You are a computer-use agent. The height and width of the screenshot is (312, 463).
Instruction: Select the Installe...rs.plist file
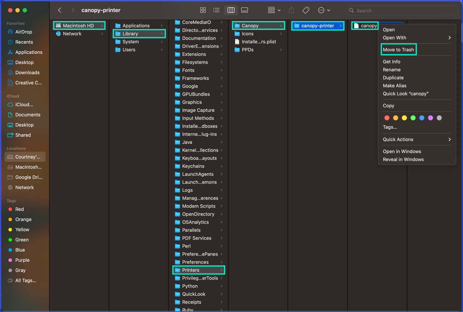coord(258,41)
